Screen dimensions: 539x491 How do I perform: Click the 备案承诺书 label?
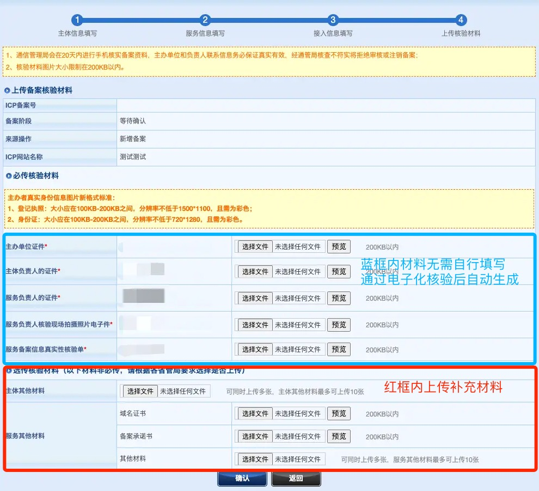tap(136, 437)
